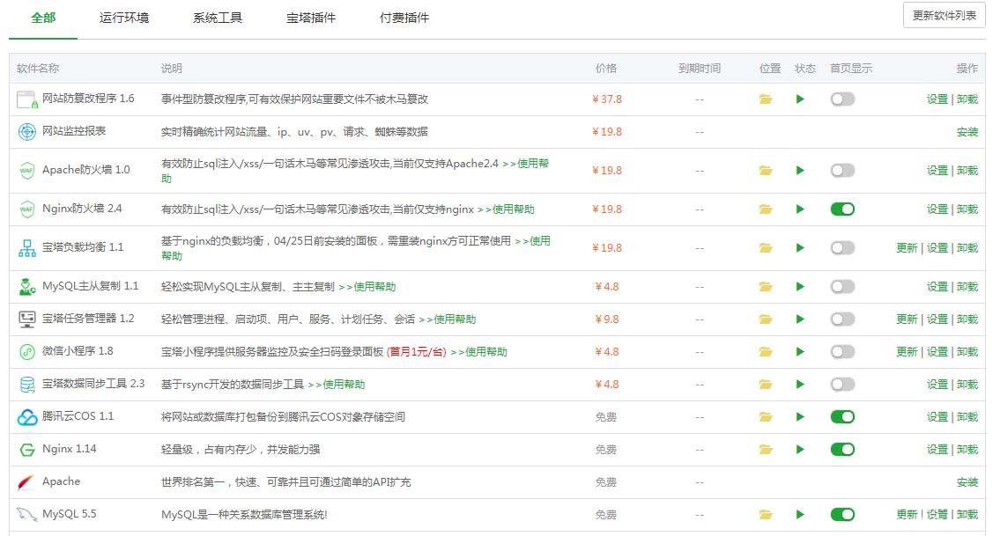Viewport: 993px width, 536px height.
Task: Click the 软件名称 column header
Action: click(38, 69)
